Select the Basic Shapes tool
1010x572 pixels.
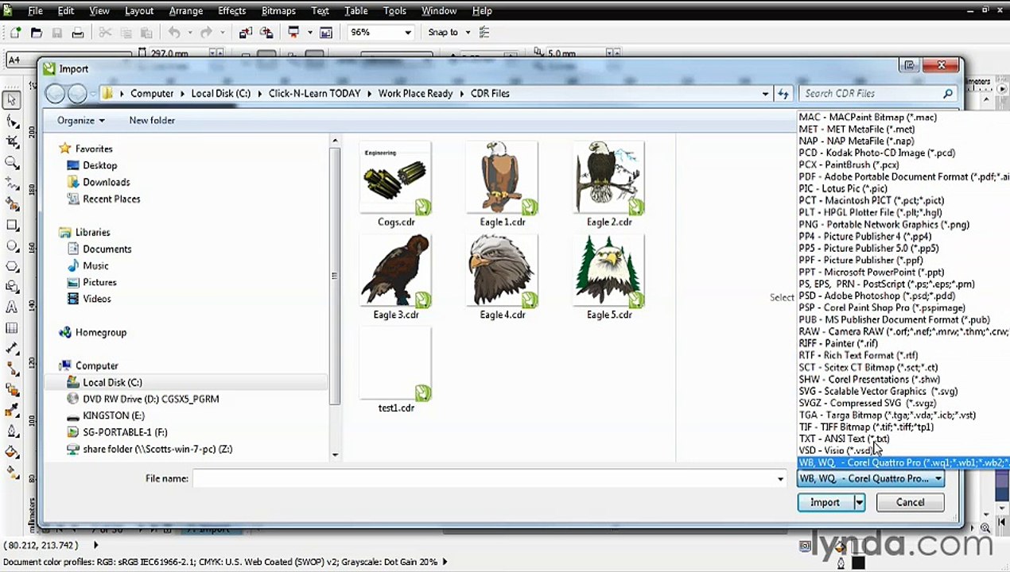(x=12, y=287)
